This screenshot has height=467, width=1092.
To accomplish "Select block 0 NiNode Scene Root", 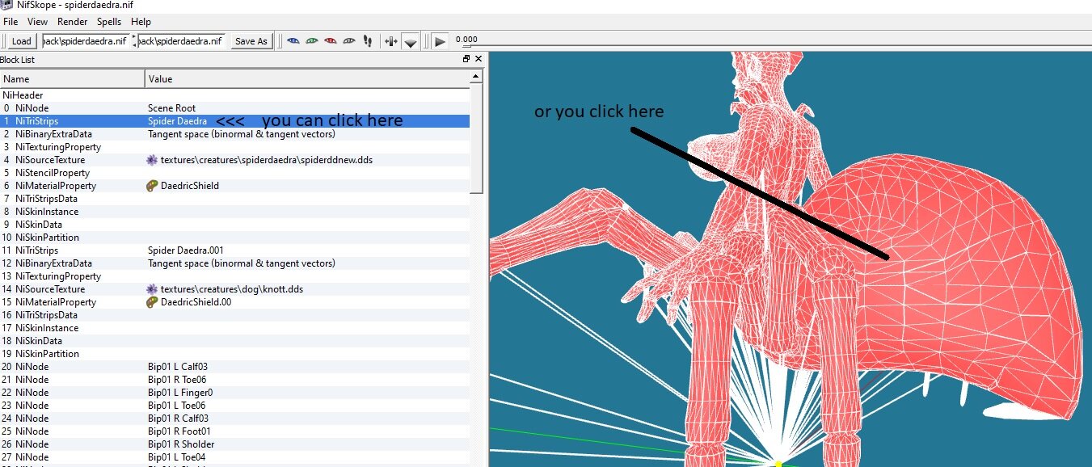I will [x=234, y=107].
